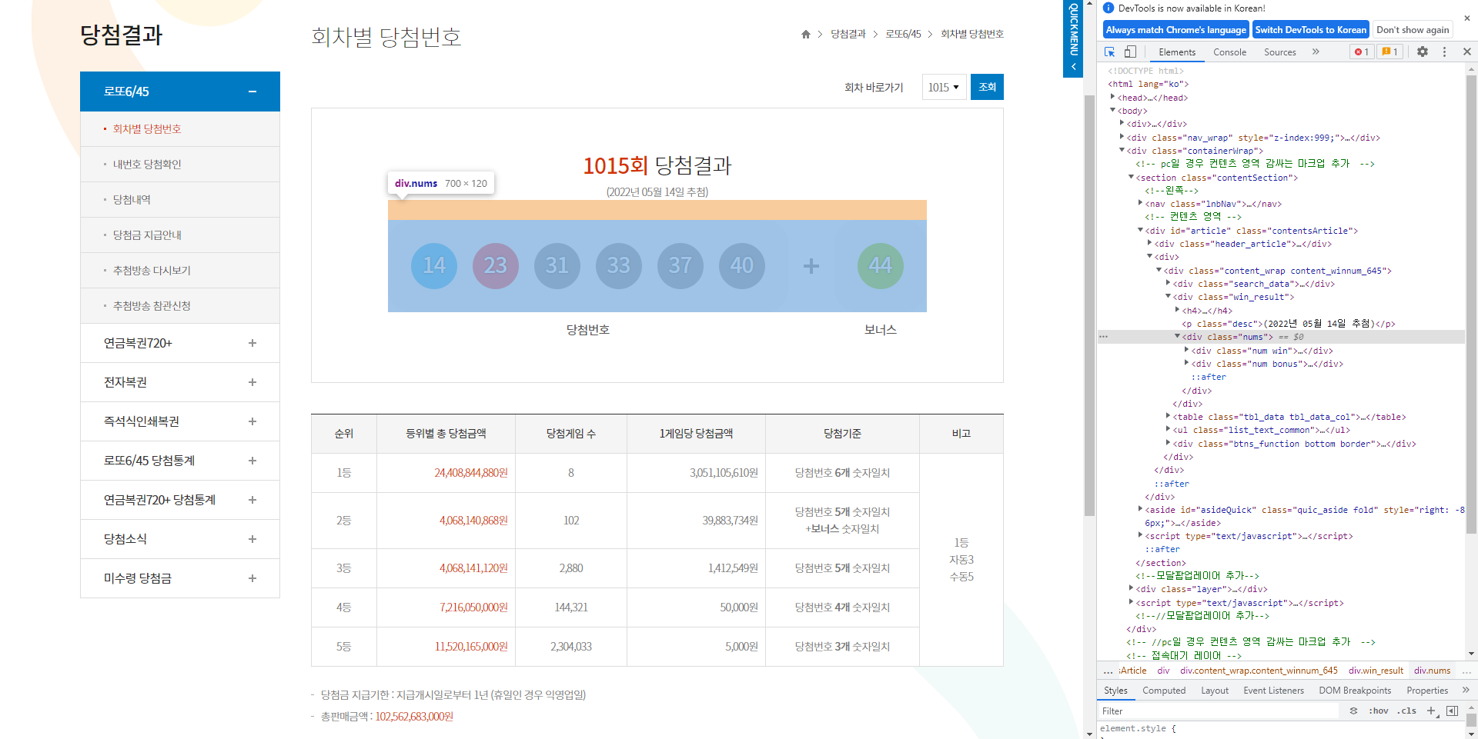Expand the 미수령 당첨금 sidebar menu
This screenshot has height=739, width=1478.
(x=180, y=578)
